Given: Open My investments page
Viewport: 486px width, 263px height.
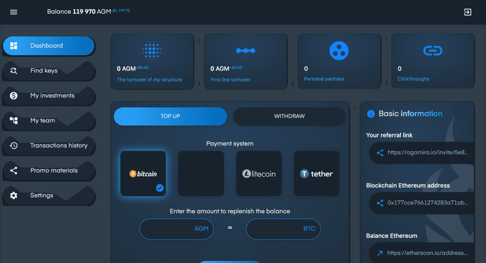Looking at the screenshot, I should tap(49, 96).
